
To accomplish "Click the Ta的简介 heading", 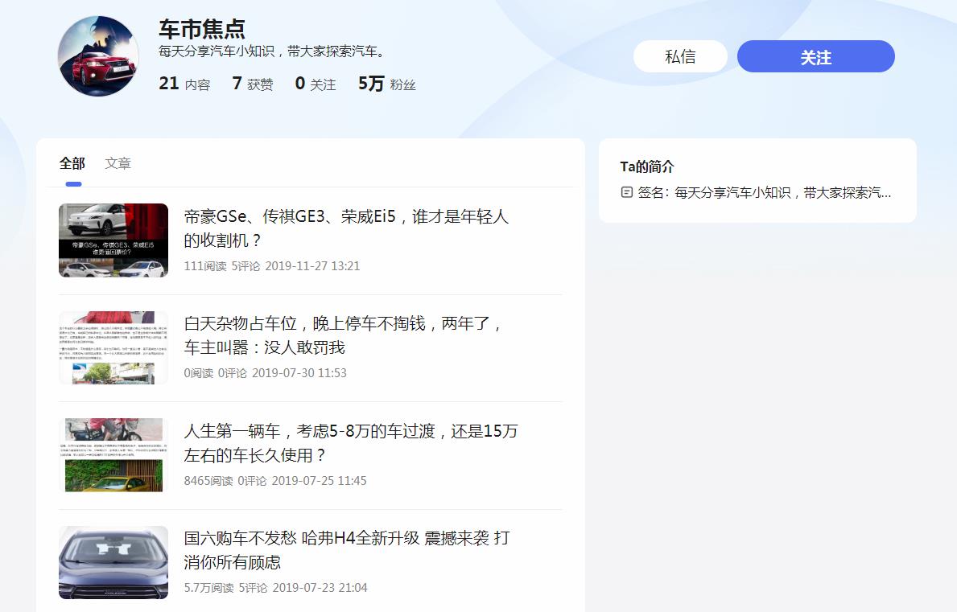I will (x=647, y=166).
